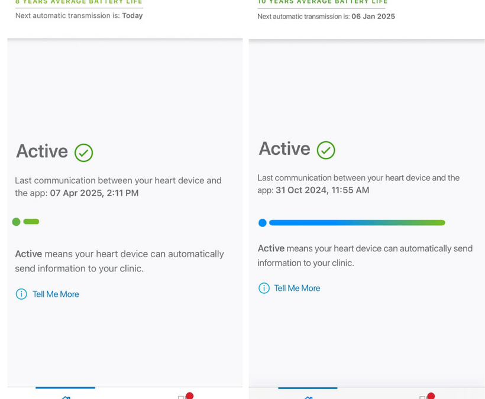Click the short green progress bar segment
Image resolution: width=485 pixels, height=399 pixels.
31,222
